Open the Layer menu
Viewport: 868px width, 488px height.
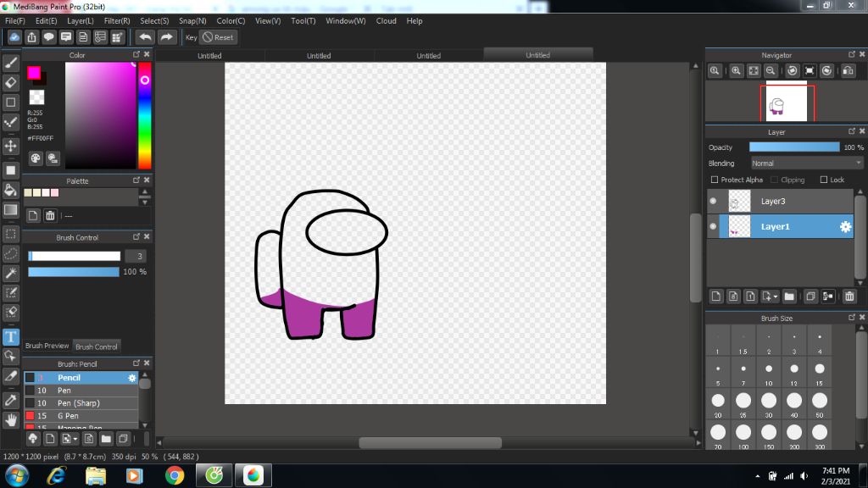click(81, 21)
